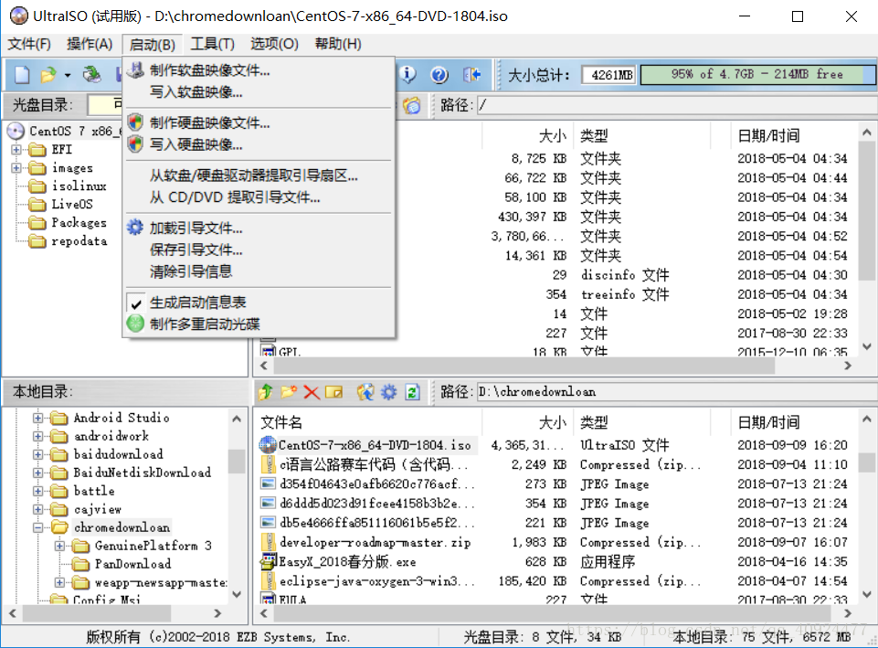The image size is (878, 648).
Task: Click the red X delete icon
Action: click(312, 392)
